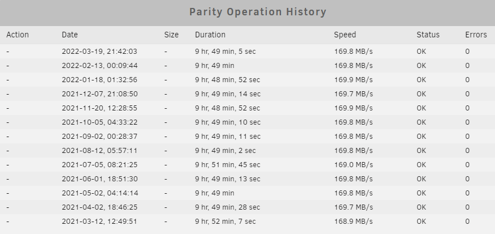Click the 2021-04-02, 18:46:25 date
Image resolution: width=495 pixels, height=234 pixels.
pos(99,207)
